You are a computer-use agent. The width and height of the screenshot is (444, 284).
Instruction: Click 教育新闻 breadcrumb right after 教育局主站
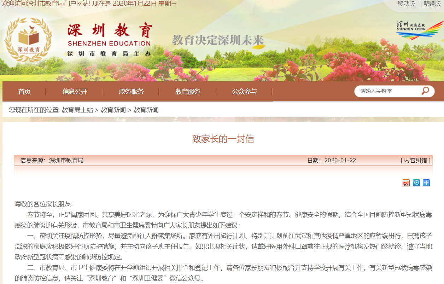point(113,110)
